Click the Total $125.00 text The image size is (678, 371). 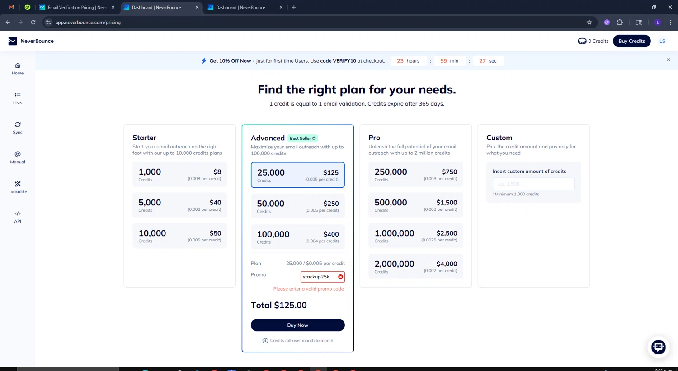(279, 305)
